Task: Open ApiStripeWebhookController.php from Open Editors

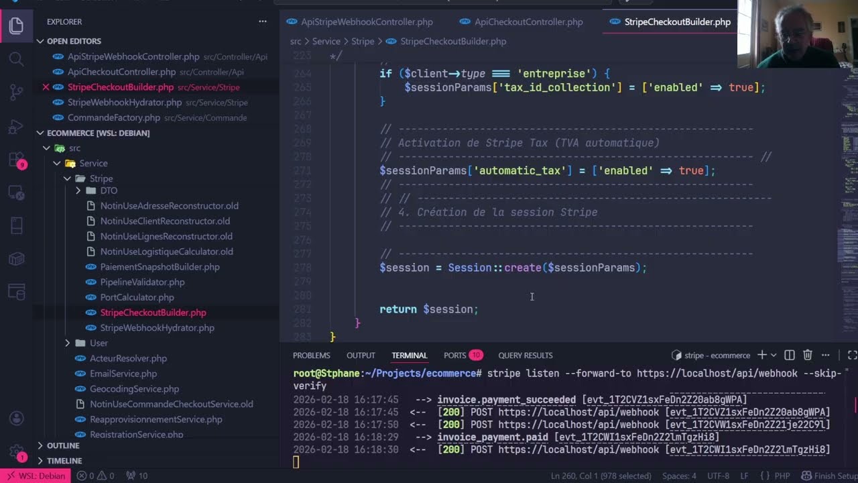Action: [x=133, y=56]
